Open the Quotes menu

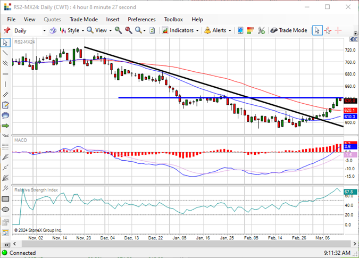[x=53, y=20]
